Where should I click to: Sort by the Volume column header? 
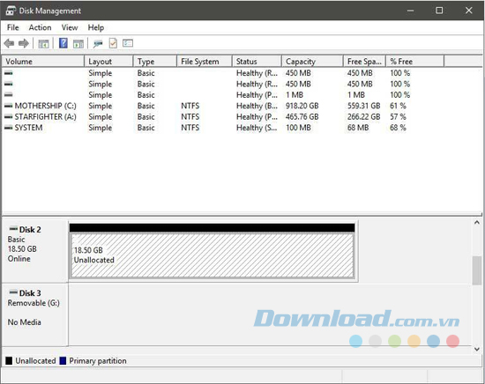43,62
